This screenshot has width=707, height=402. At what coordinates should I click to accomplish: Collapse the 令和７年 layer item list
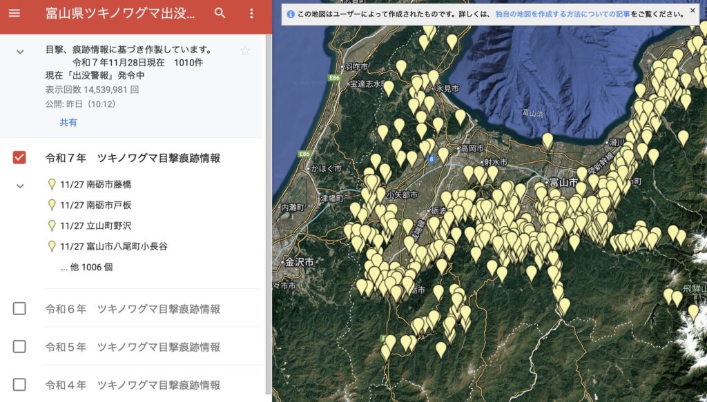[x=20, y=185]
